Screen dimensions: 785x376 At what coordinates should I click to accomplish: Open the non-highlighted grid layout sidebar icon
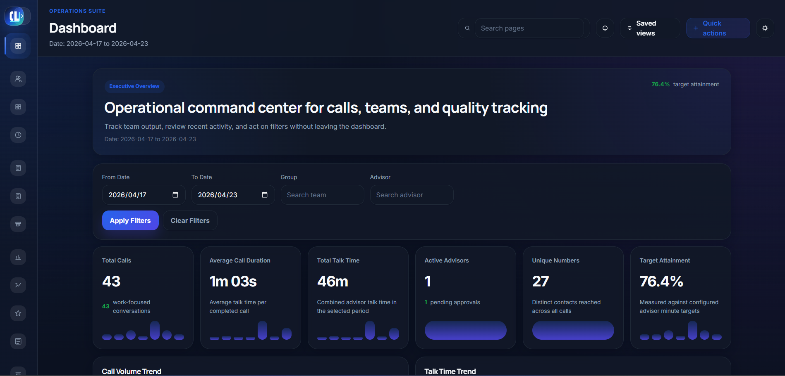[x=18, y=107]
